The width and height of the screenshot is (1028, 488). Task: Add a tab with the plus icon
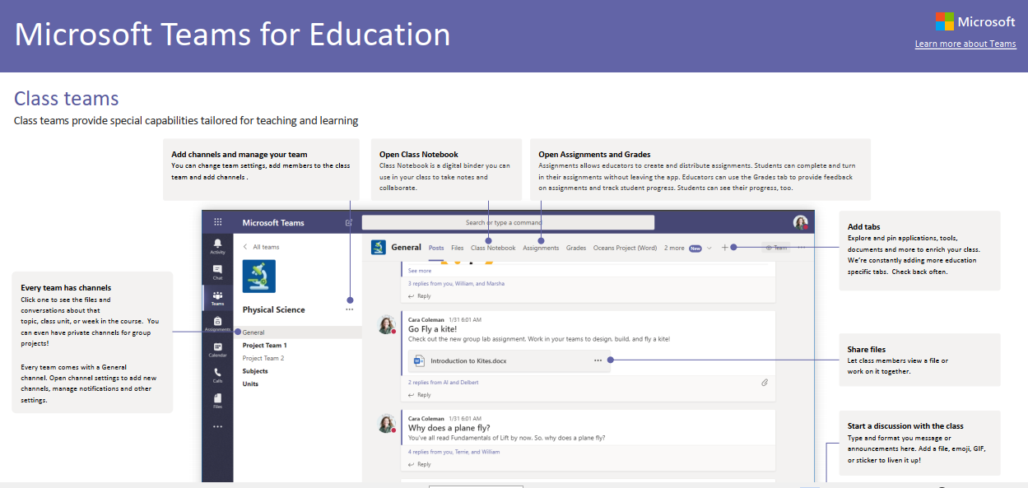click(x=724, y=247)
